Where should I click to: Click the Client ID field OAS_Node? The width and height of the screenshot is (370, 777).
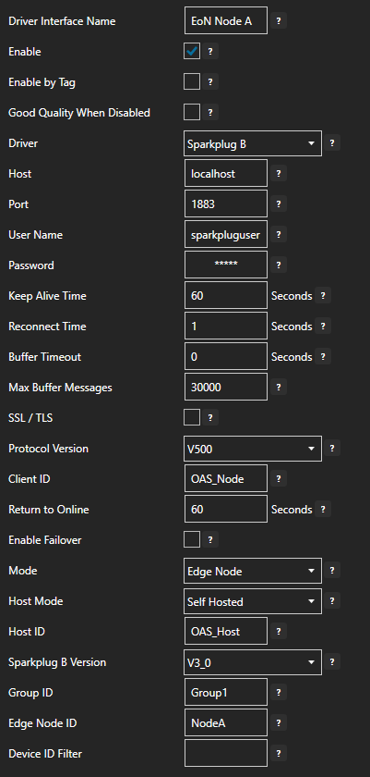[226, 478]
